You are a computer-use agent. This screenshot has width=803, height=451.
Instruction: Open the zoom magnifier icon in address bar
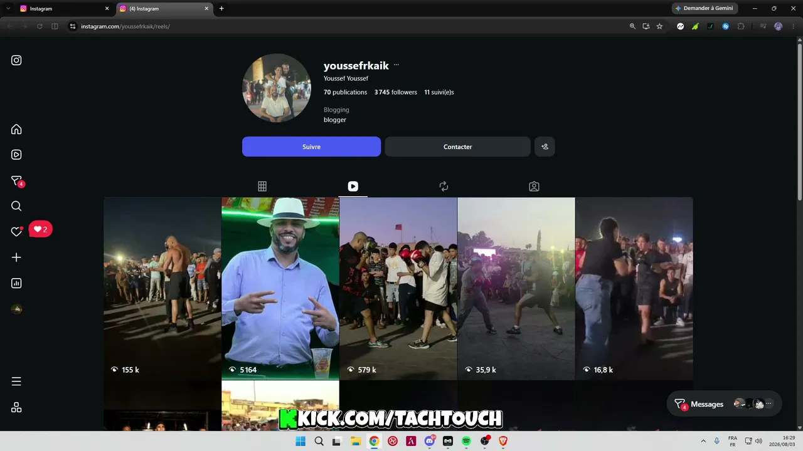pyautogui.click(x=632, y=26)
